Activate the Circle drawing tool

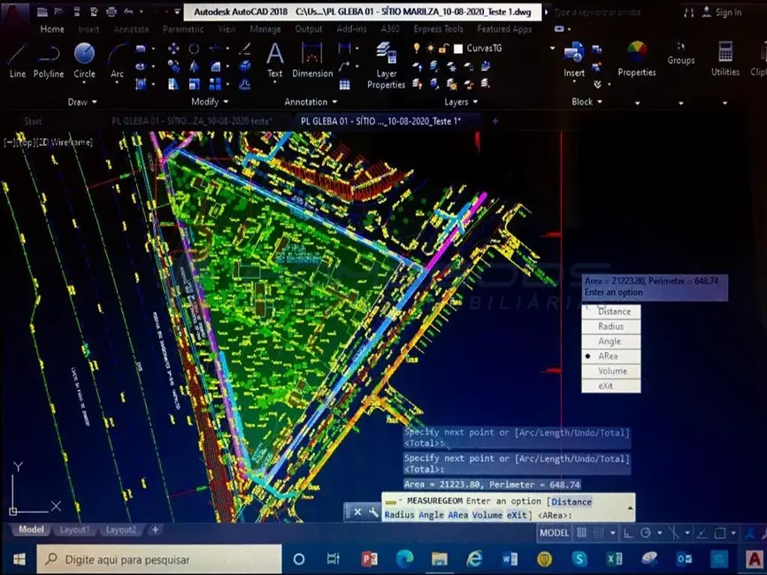click(x=84, y=58)
